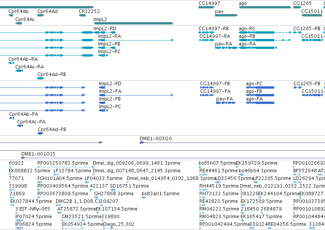Select CG1265-PB protein label

click(x=307, y=84)
